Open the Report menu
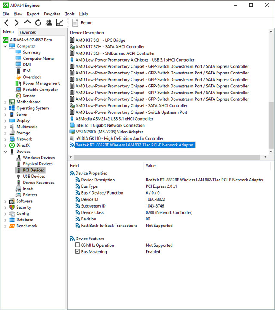Viewport: 275px width, 310px height. click(x=33, y=14)
